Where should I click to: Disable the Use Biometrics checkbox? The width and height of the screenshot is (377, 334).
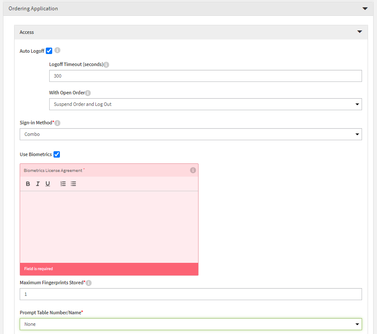(56, 154)
